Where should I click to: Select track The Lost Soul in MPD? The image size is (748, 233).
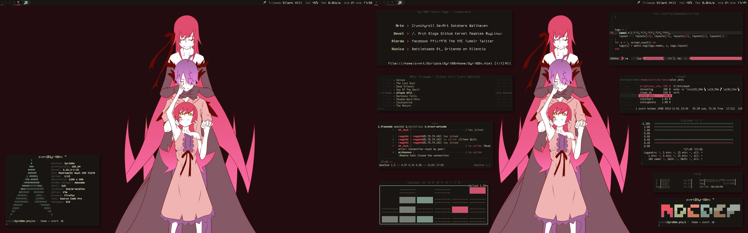point(406,83)
